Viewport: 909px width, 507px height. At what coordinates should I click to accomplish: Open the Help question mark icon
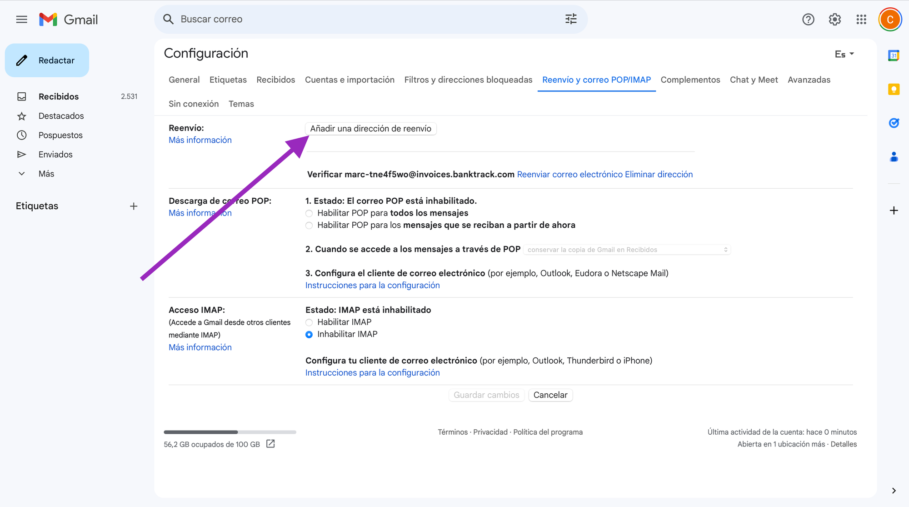[808, 20]
